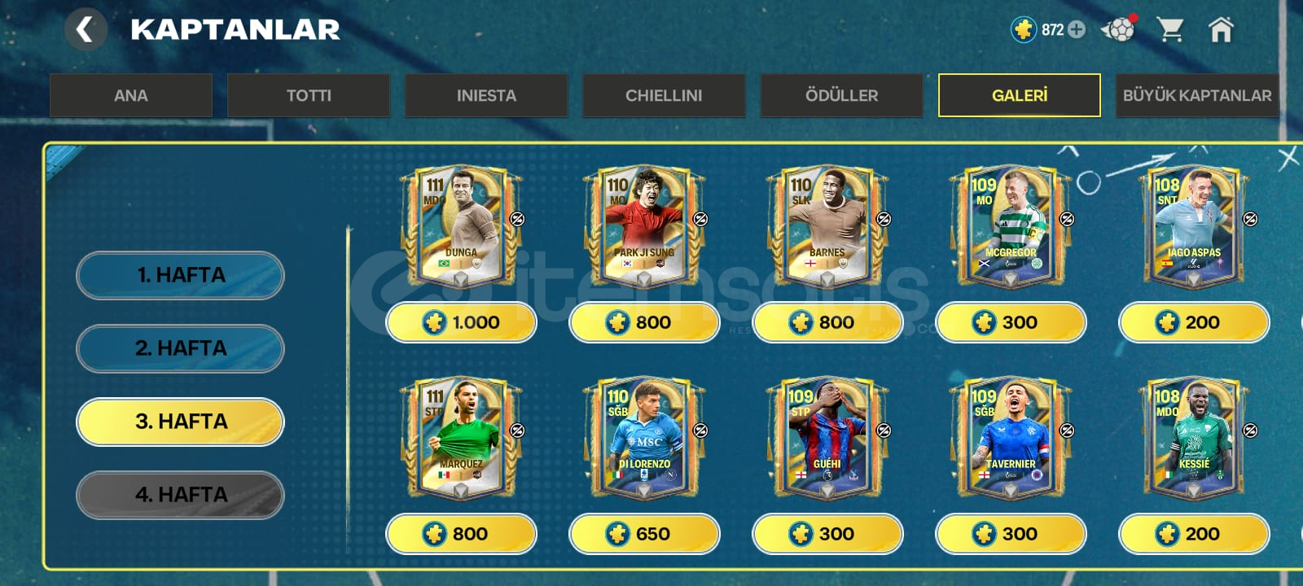Select 1. HAFTA week filter
Screen dimensions: 1303x586
[x=180, y=275]
